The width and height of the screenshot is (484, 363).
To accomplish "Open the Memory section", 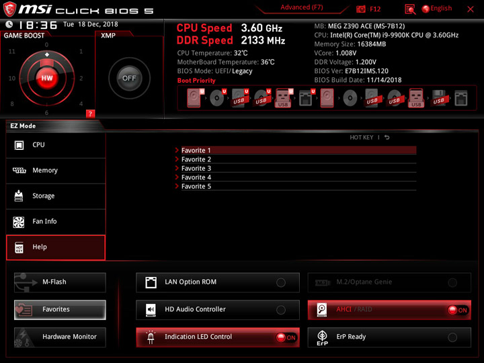I will (56, 171).
